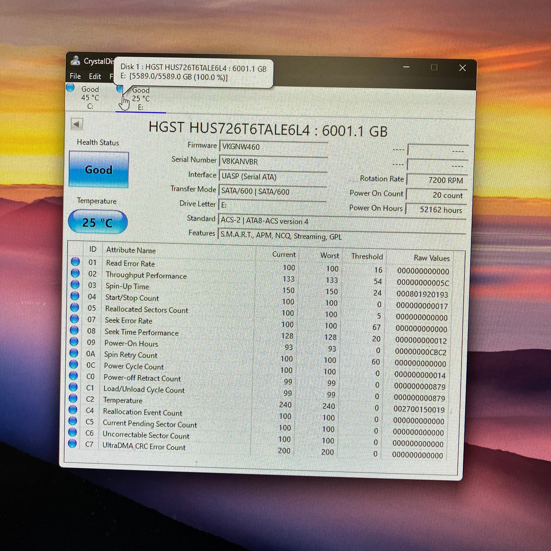551x551 pixels.
Task: Click the Current column header
Action: (x=284, y=254)
